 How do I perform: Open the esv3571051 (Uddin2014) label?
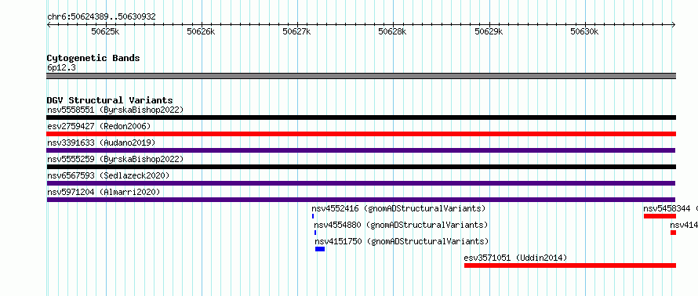pos(515,258)
